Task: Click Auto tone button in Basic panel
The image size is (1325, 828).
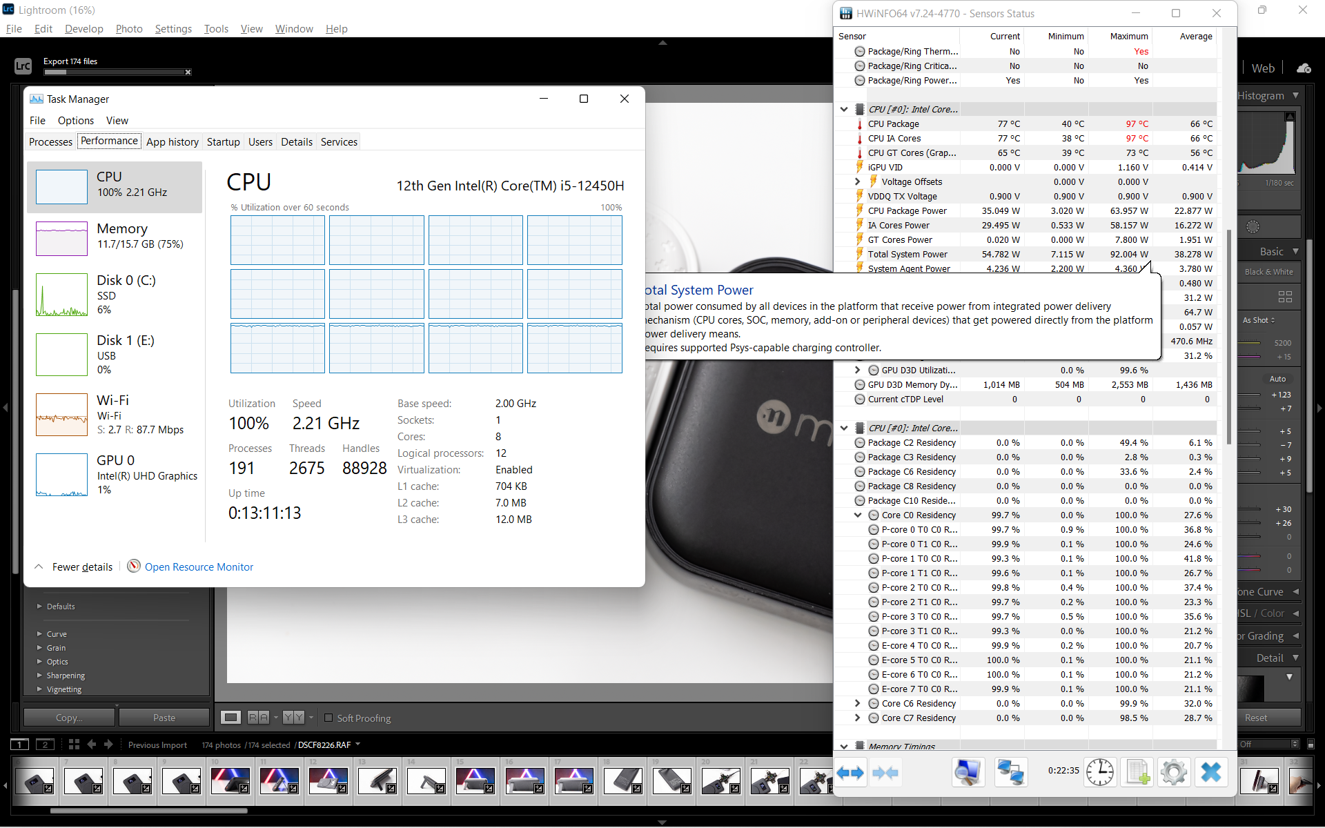Action: click(1277, 379)
